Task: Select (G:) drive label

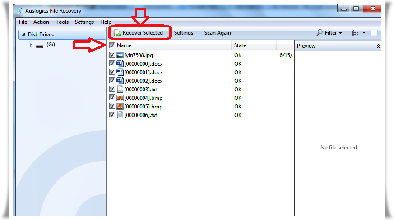Action: coord(51,45)
